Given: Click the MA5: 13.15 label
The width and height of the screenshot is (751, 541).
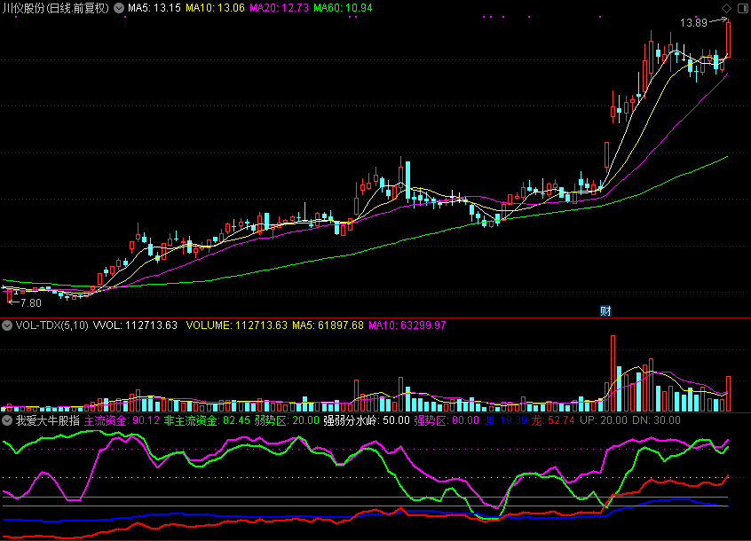Looking at the screenshot, I should click(154, 8).
